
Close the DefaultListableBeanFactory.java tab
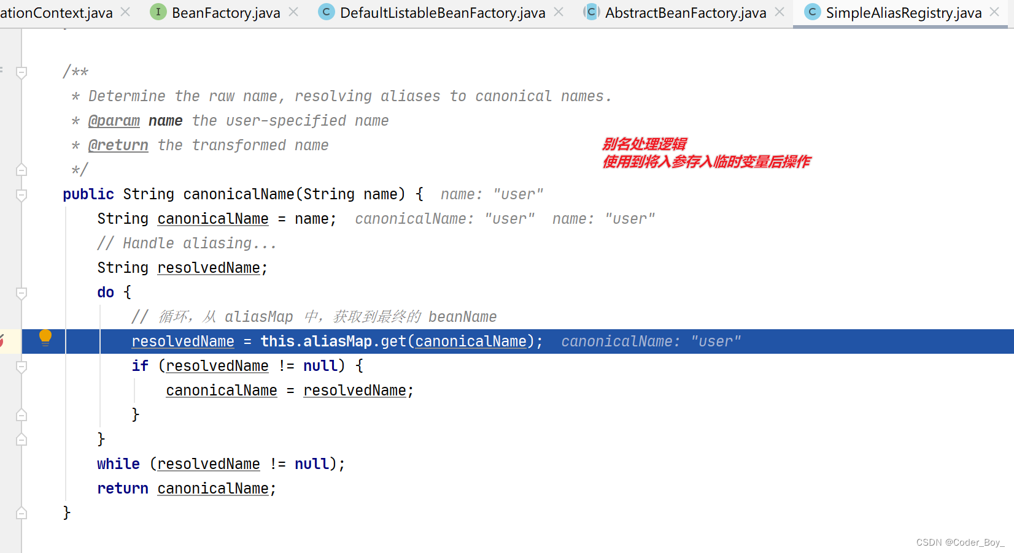(x=559, y=12)
